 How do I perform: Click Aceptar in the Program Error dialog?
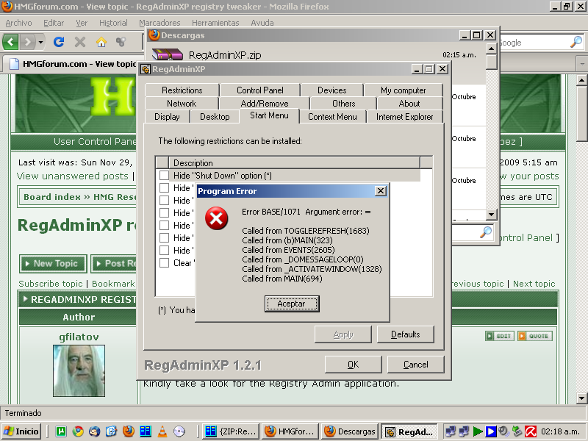(292, 304)
